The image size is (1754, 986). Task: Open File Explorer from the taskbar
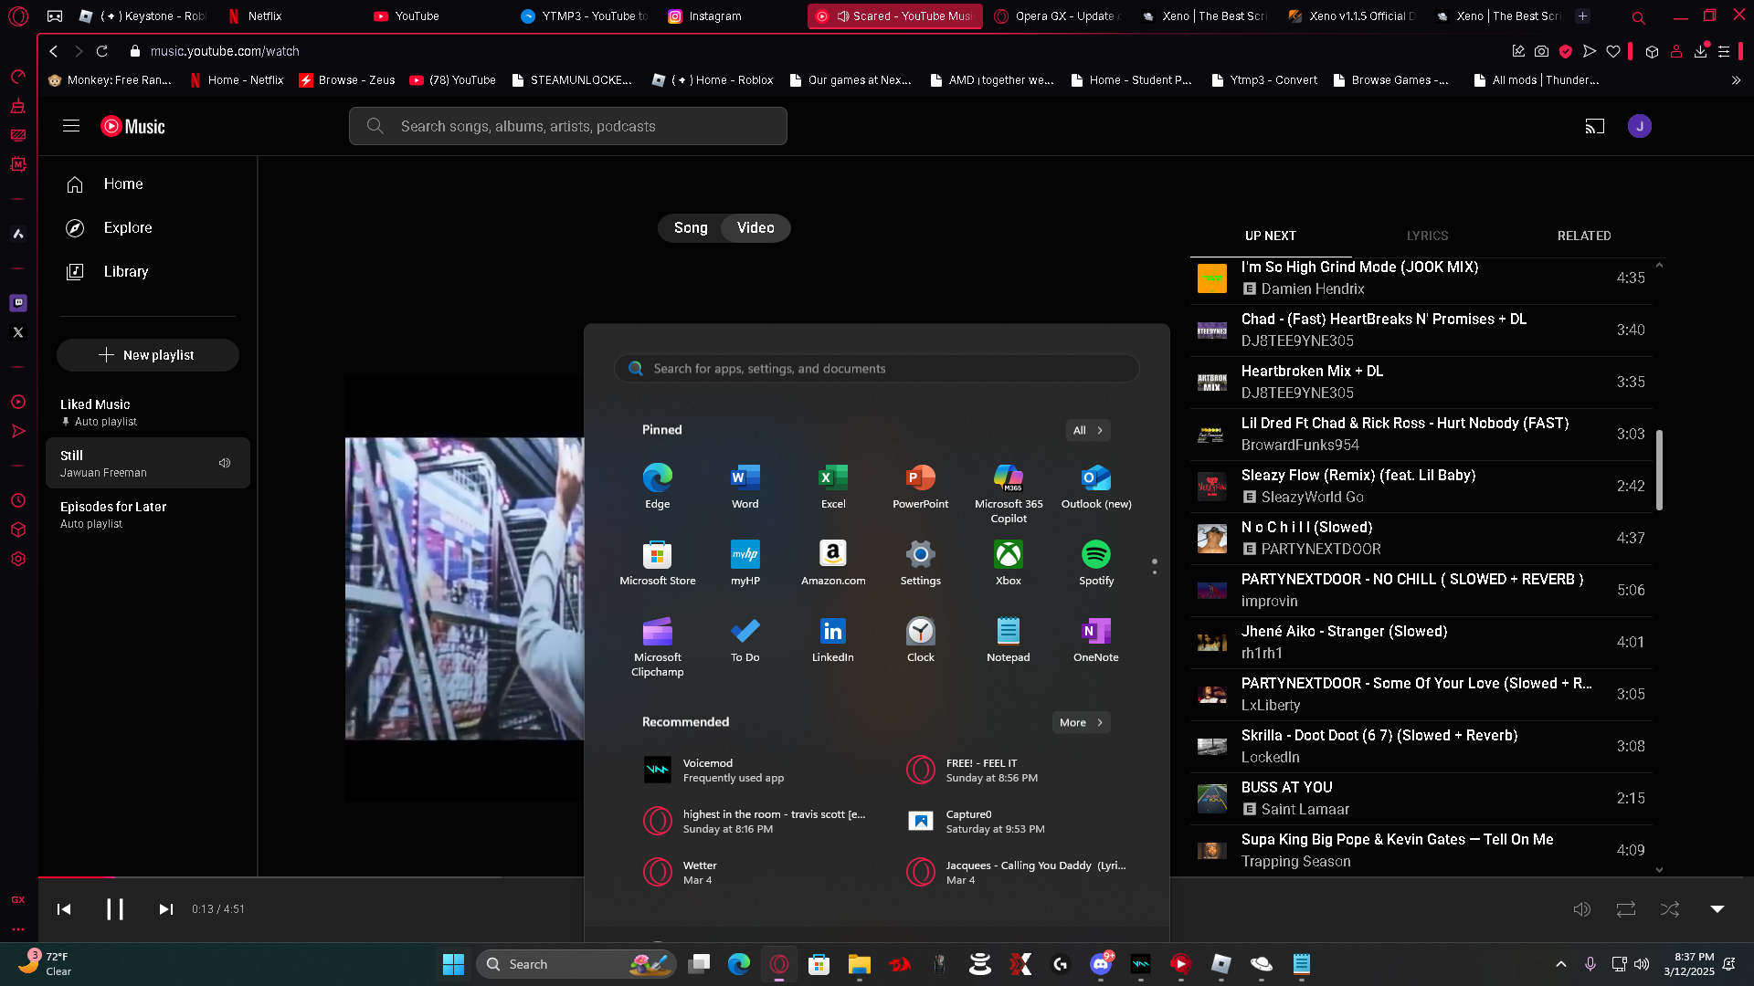click(x=859, y=964)
